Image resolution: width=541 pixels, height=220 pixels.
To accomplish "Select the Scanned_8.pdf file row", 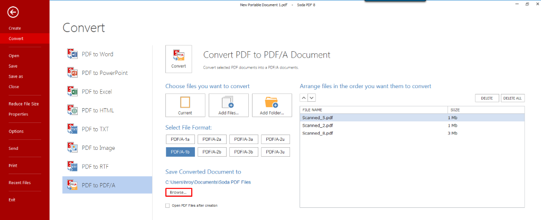I will coord(412,133).
